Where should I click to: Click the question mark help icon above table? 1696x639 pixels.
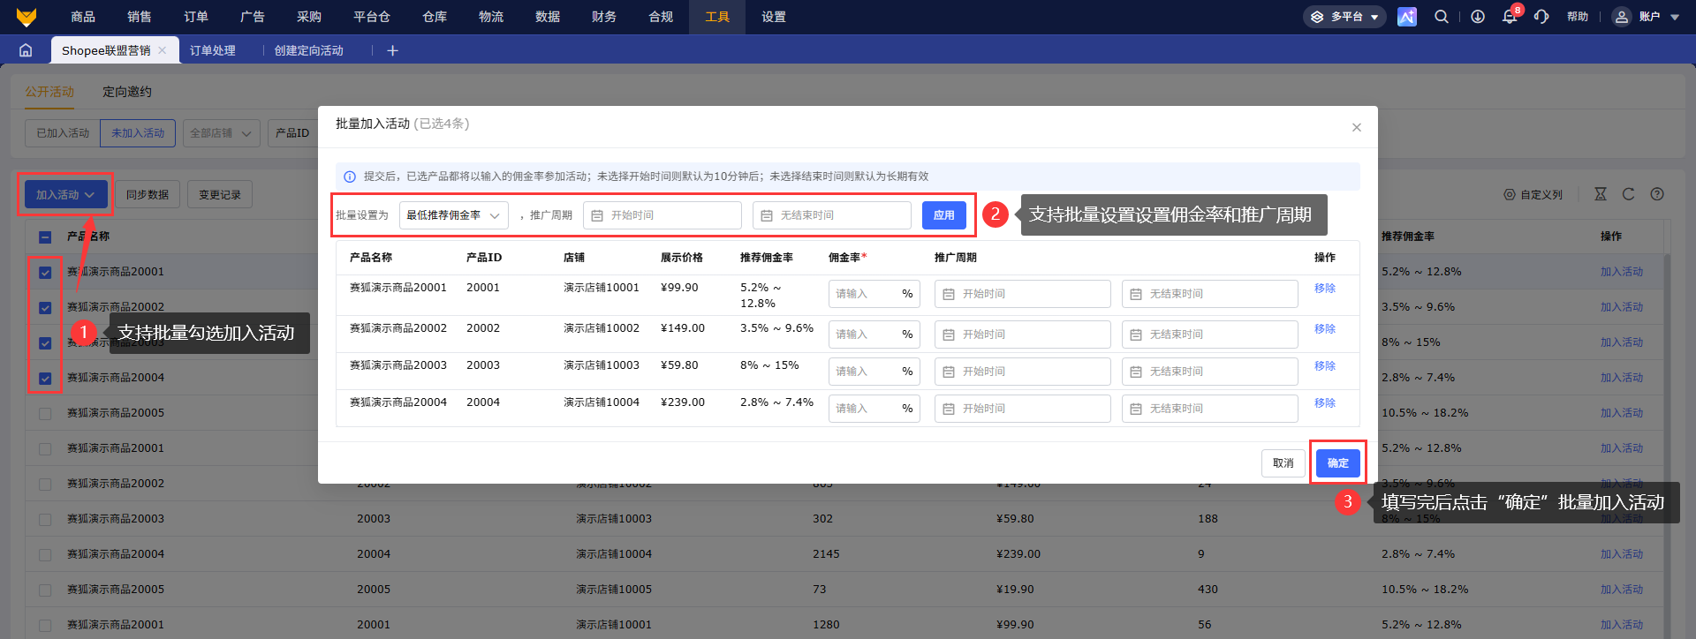pyautogui.click(x=1657, y=194)
